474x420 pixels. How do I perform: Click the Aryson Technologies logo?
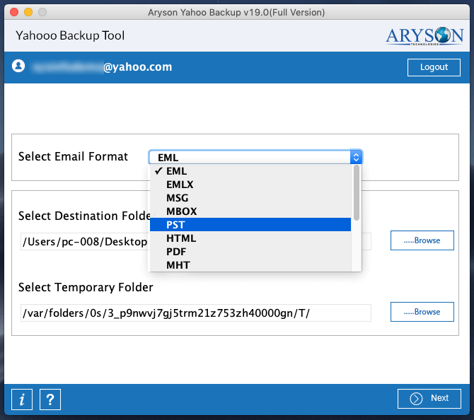point(424,36)
